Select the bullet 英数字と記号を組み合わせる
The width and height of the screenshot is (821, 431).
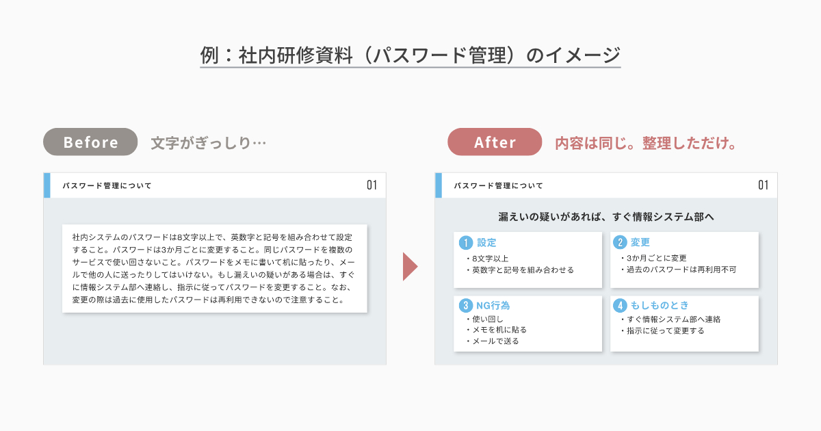(520, 270)
